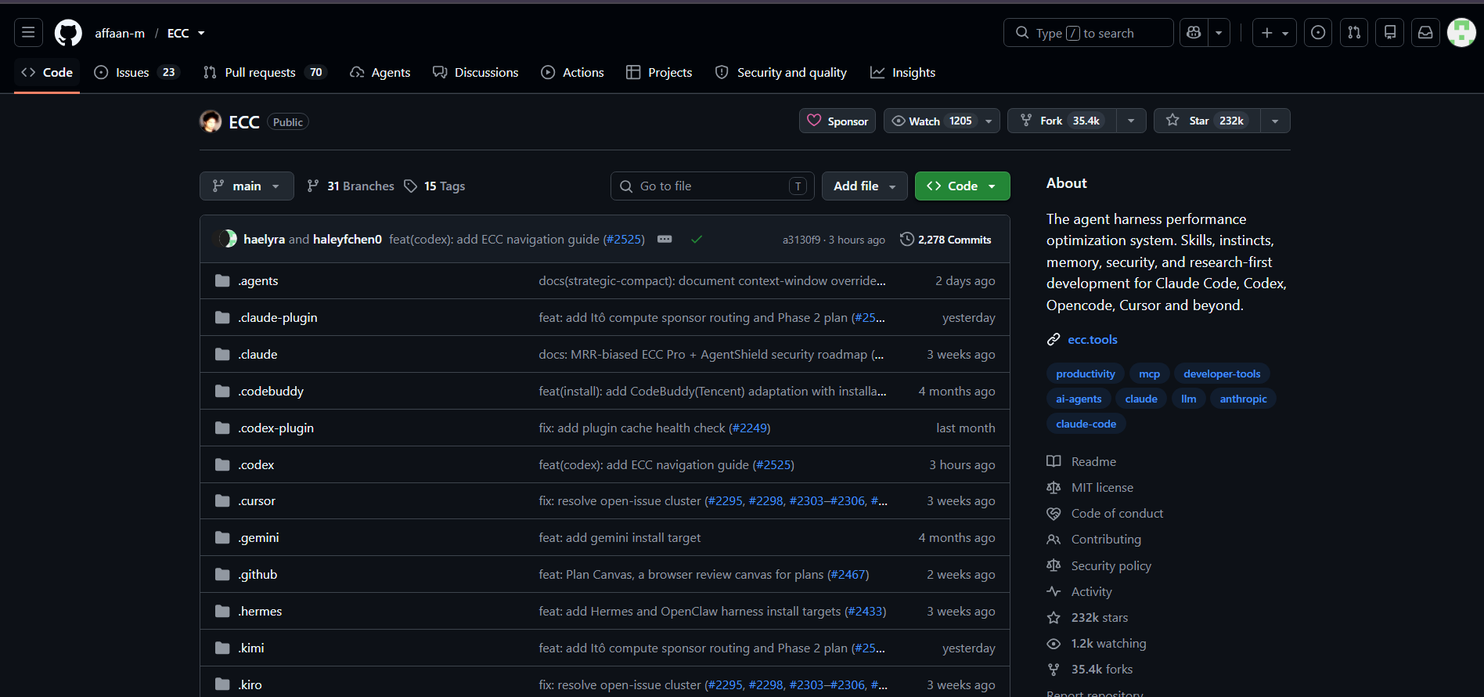This screenshot has width=1484, height=697.
Task: Switch to the Issues tab
Action: pos(137,72)
